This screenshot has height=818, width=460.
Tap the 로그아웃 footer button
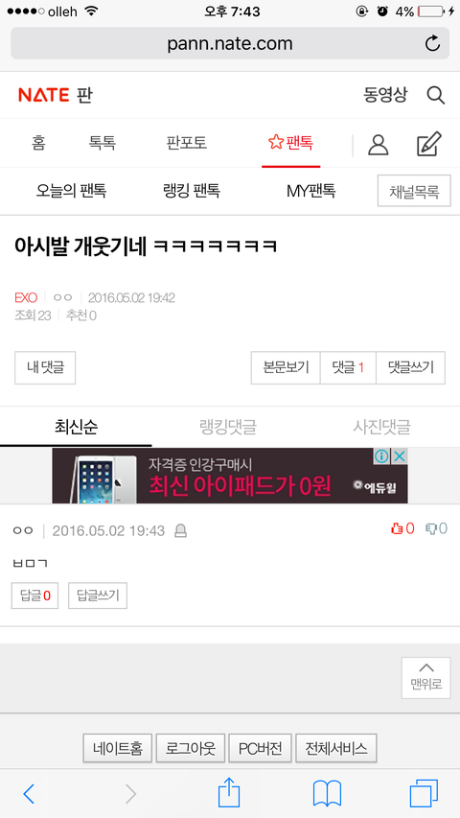(x=191, y=749)
